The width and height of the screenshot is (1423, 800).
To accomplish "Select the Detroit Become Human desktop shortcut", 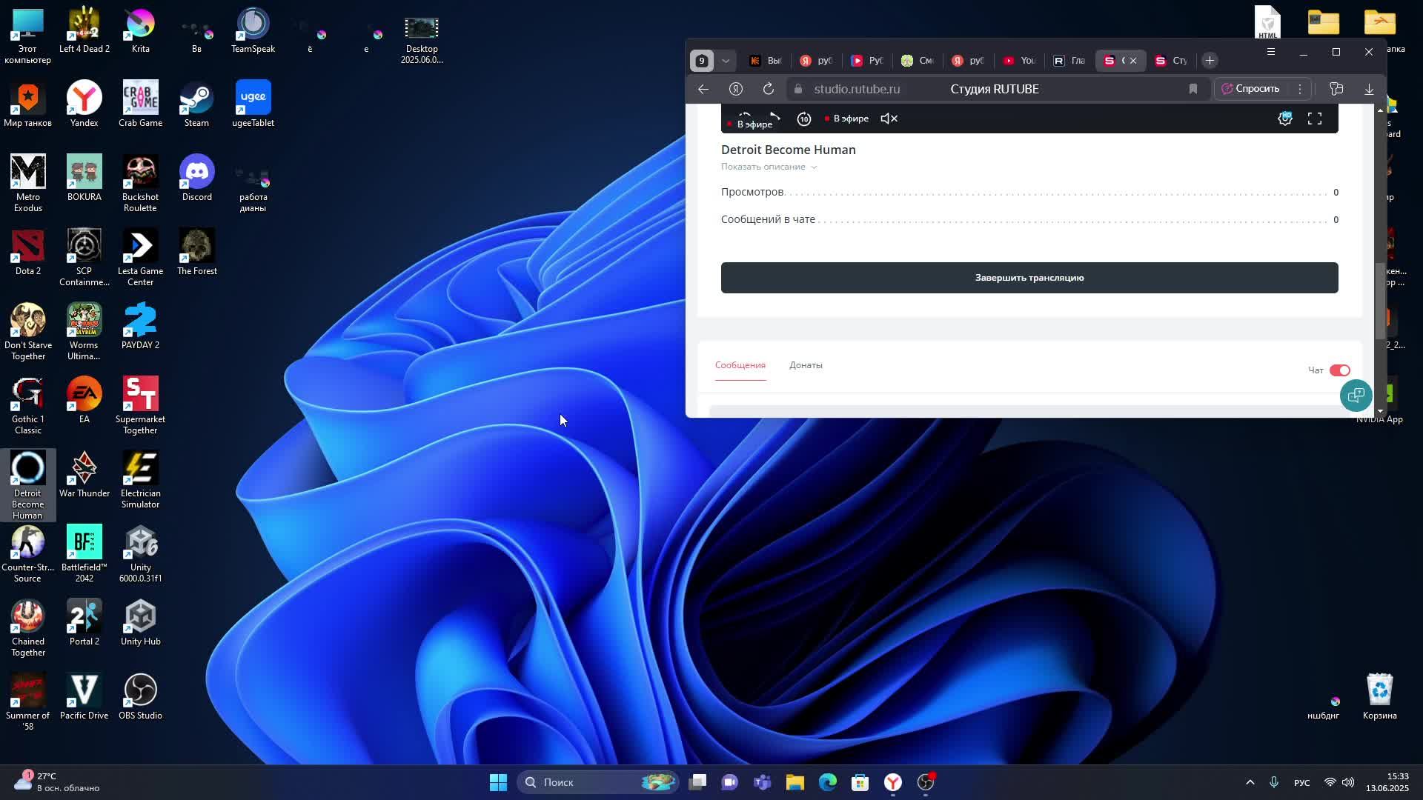I will [x=27, y=484].
